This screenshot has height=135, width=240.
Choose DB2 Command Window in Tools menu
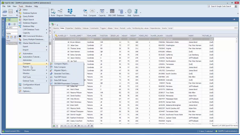pyautogui.click(x=33, y=36)
